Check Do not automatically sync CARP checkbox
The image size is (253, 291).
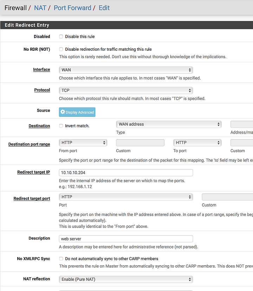61,259
